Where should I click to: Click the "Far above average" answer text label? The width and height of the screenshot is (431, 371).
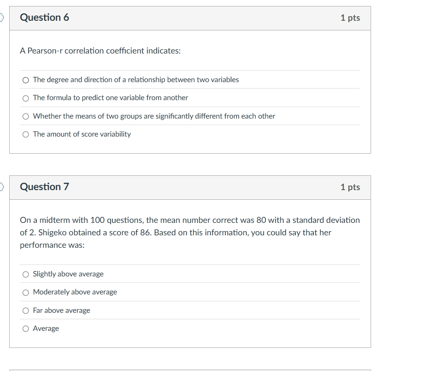click(x=62, y=311)
